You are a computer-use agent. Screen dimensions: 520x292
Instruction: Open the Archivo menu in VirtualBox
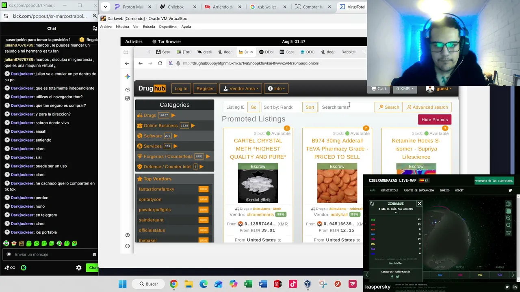click(x=106, y=27)
